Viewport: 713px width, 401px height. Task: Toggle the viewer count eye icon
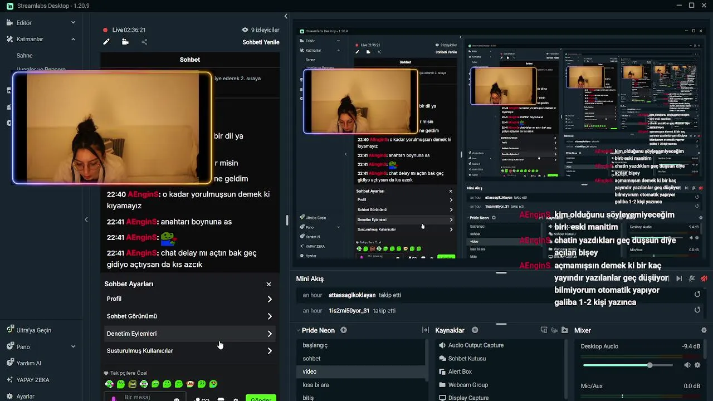[x=245, y=30]
